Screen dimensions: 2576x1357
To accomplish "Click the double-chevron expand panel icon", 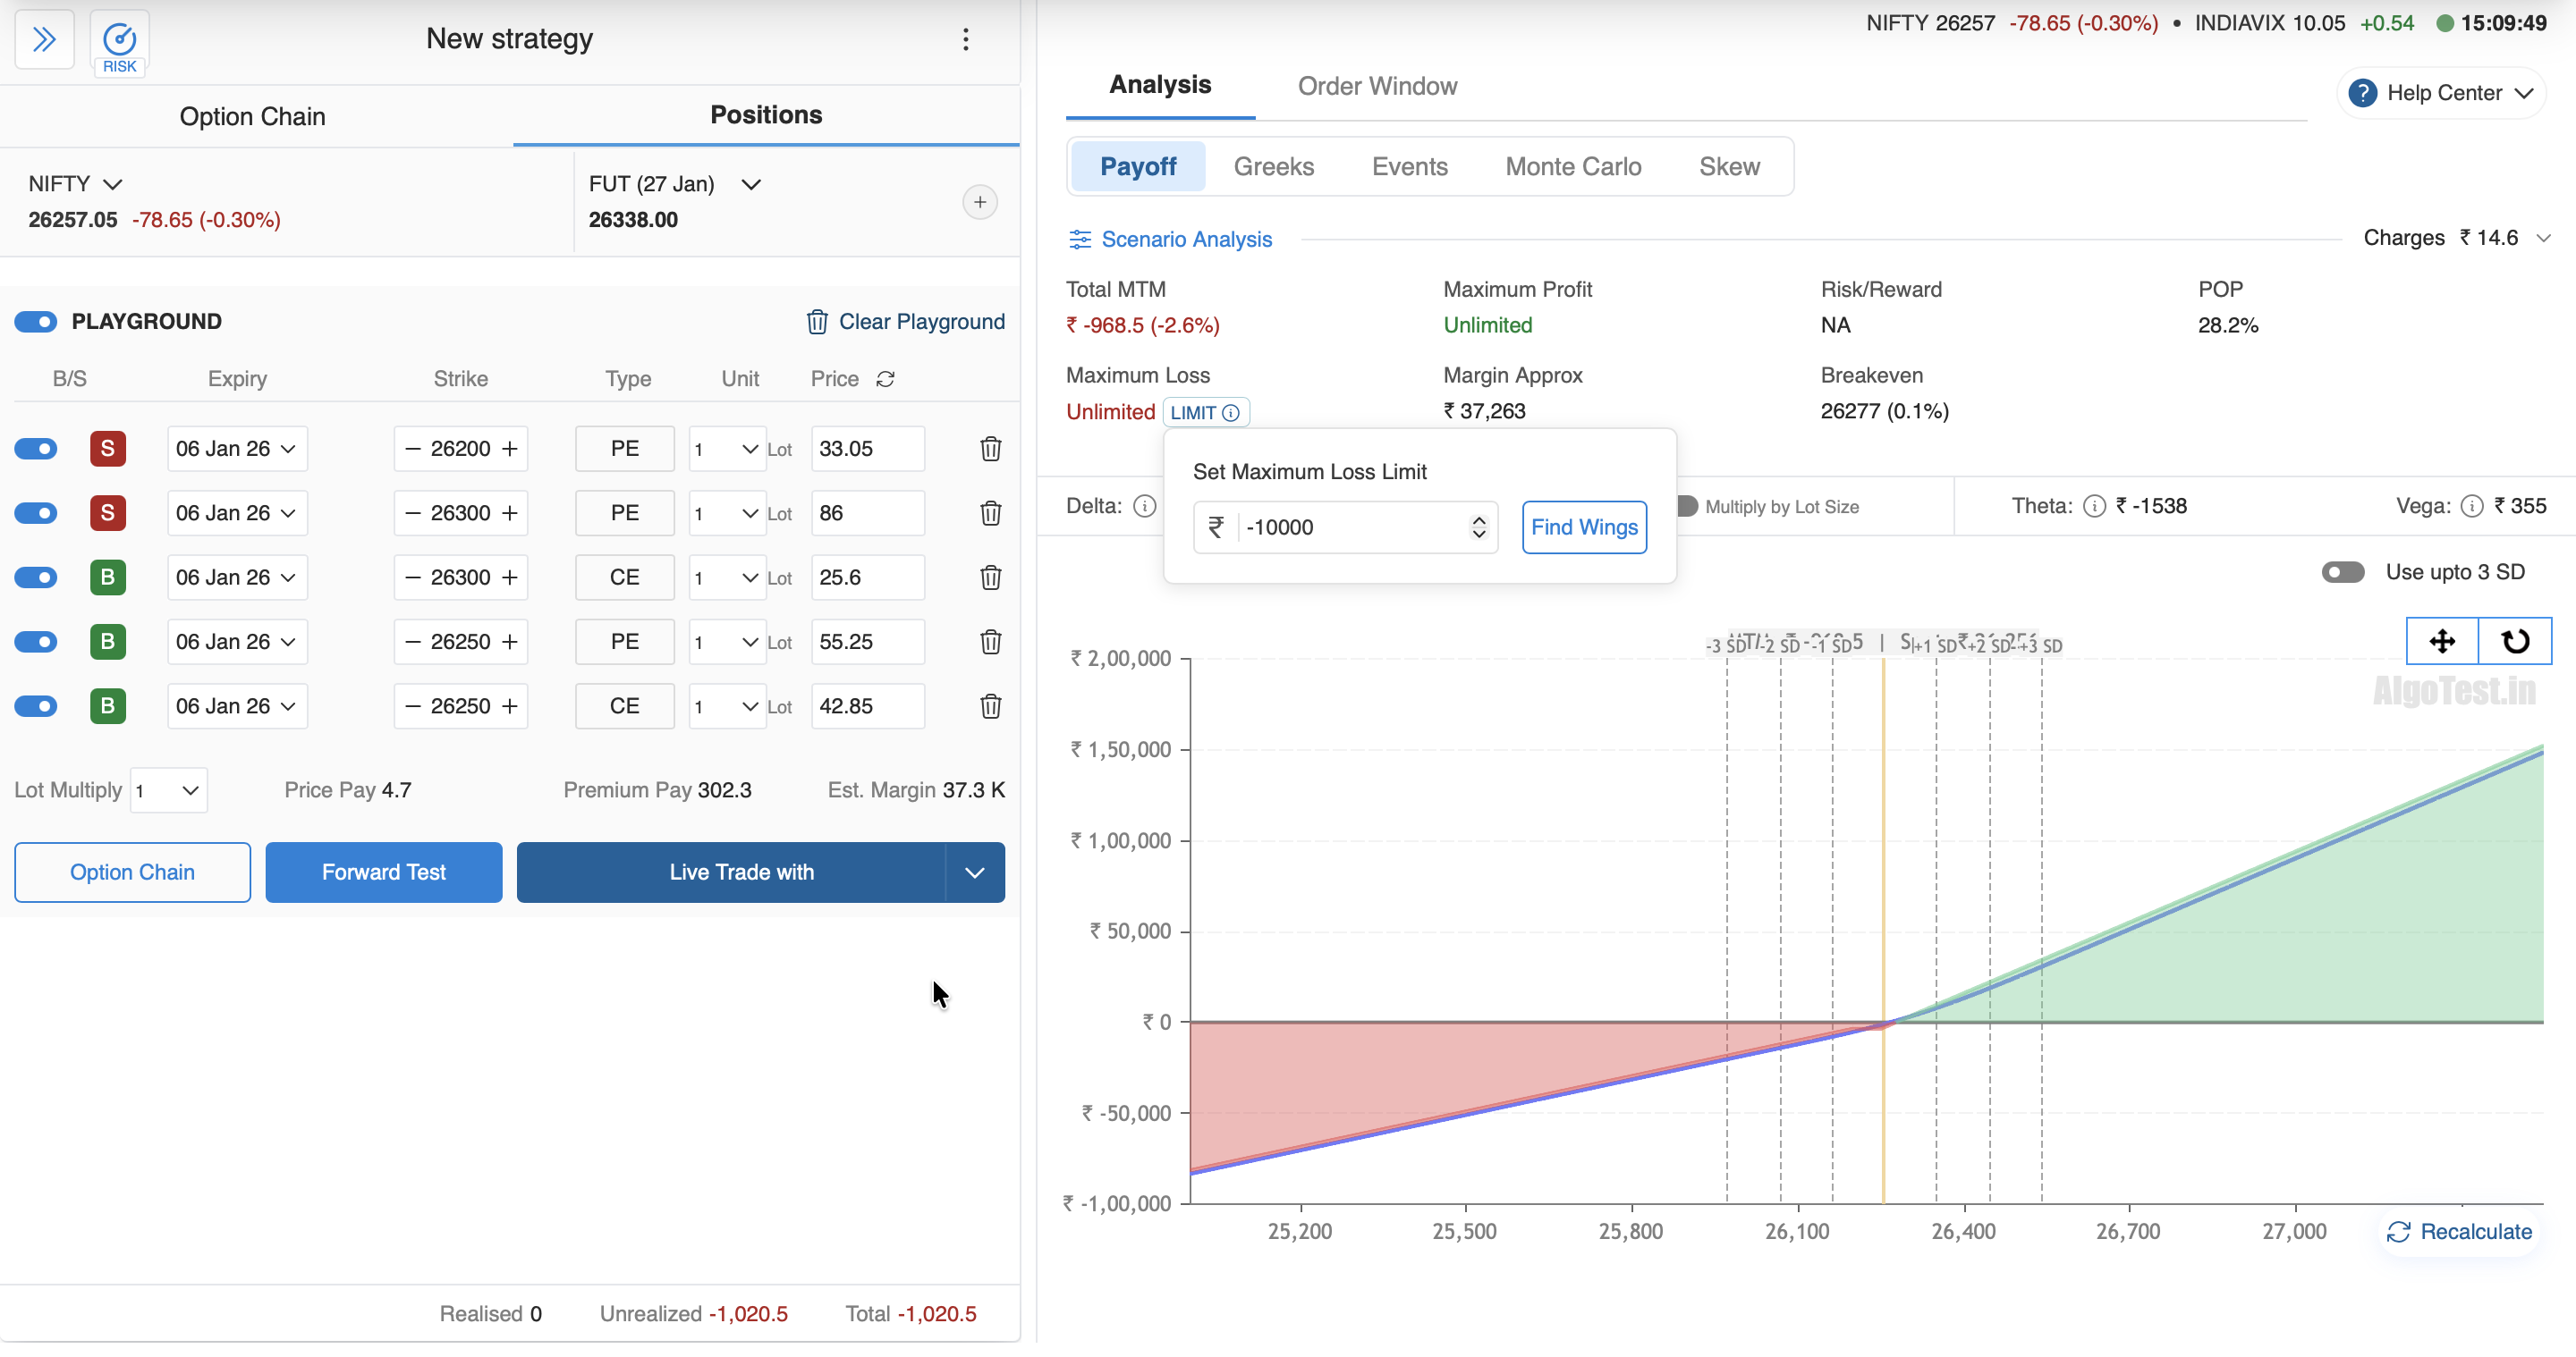I will point(44,40).
